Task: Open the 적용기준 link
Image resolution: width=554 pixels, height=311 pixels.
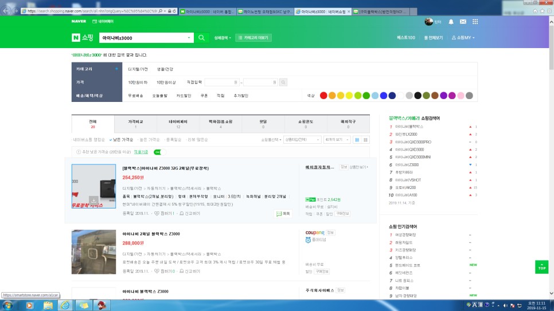Action: 141,152
